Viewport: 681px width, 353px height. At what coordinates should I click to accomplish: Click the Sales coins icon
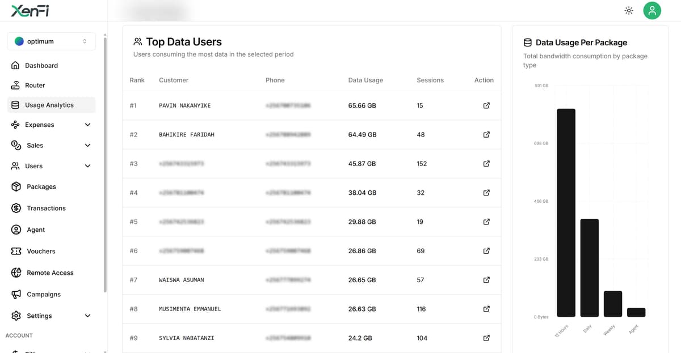[x=16, y=146]
